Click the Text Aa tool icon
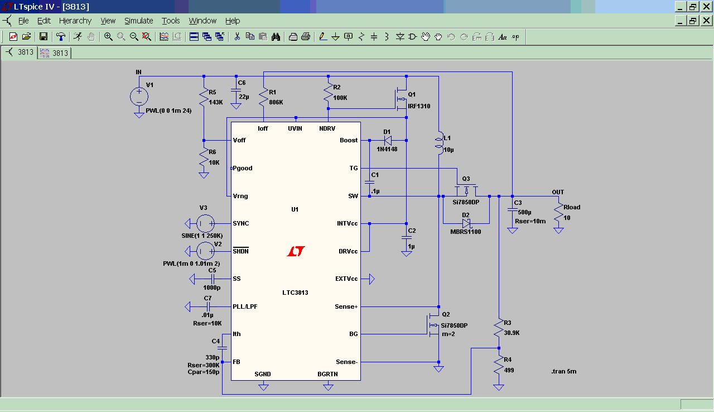Image resolution: width=714 pixels, height=412 pixels. point(503,37)
